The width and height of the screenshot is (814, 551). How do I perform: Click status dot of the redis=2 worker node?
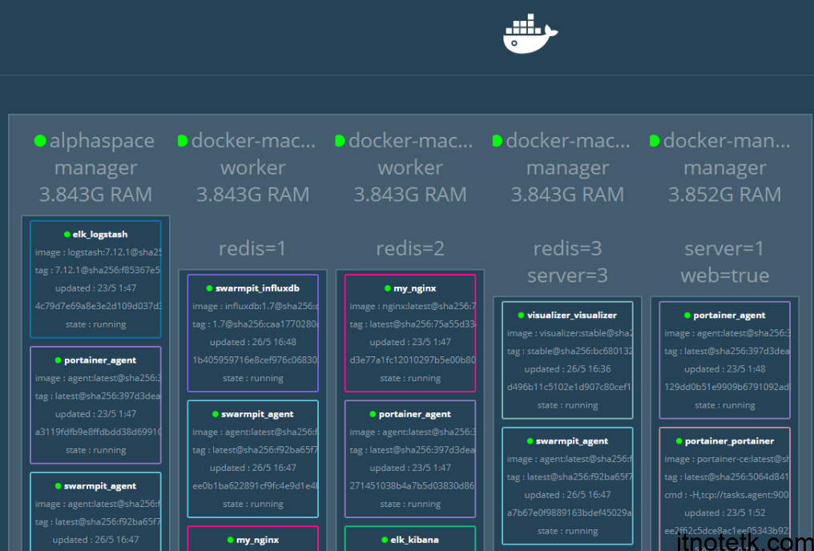[x=340, y=141]
